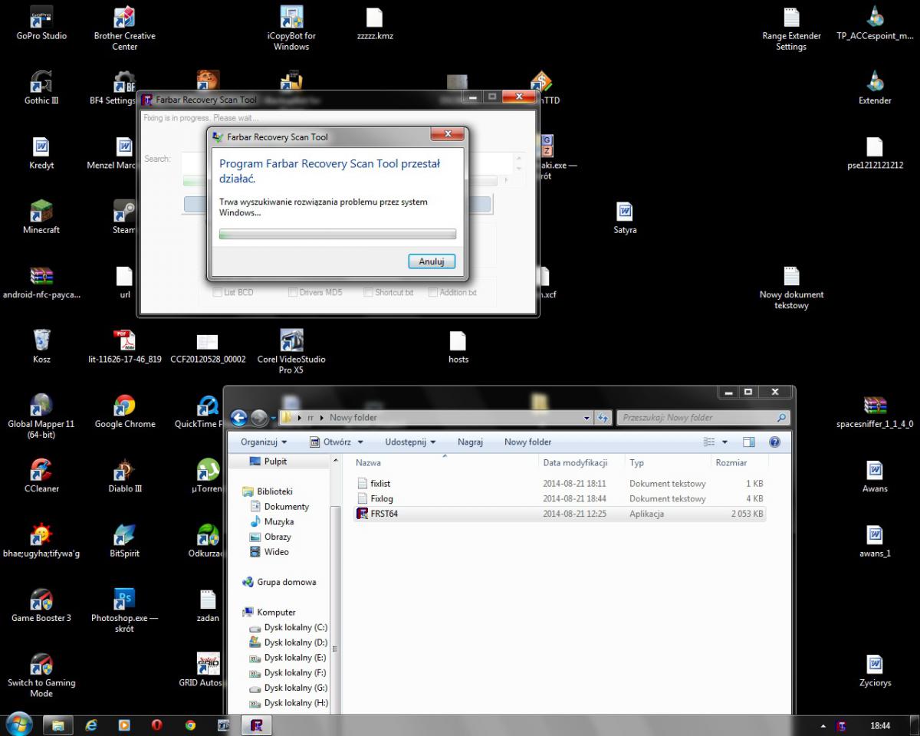Screen dimensions: 920x736
Task: Launch Game Booster 3 shortcut
Action: click(x=41, y=604)
